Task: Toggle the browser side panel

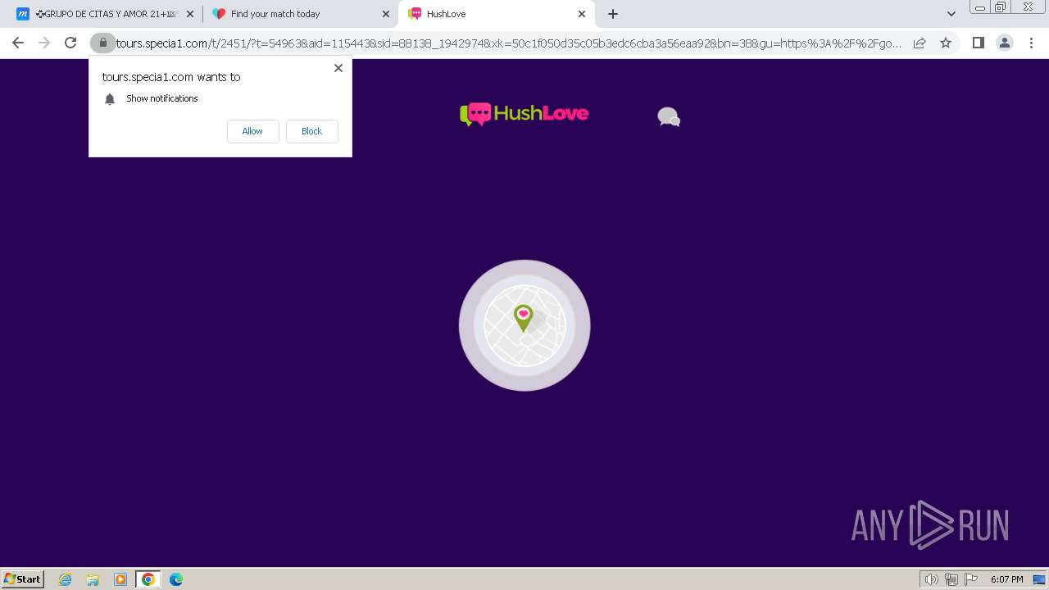Action: click(978, 43)
